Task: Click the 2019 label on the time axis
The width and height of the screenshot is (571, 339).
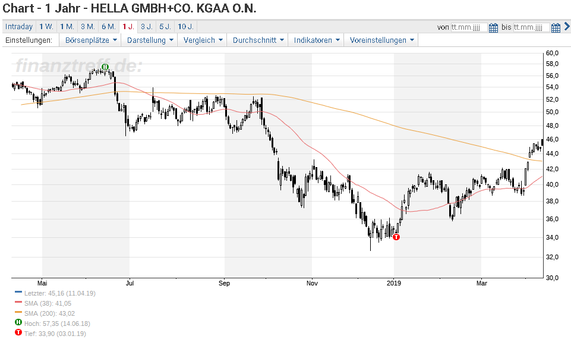Action: pos(394,283)
